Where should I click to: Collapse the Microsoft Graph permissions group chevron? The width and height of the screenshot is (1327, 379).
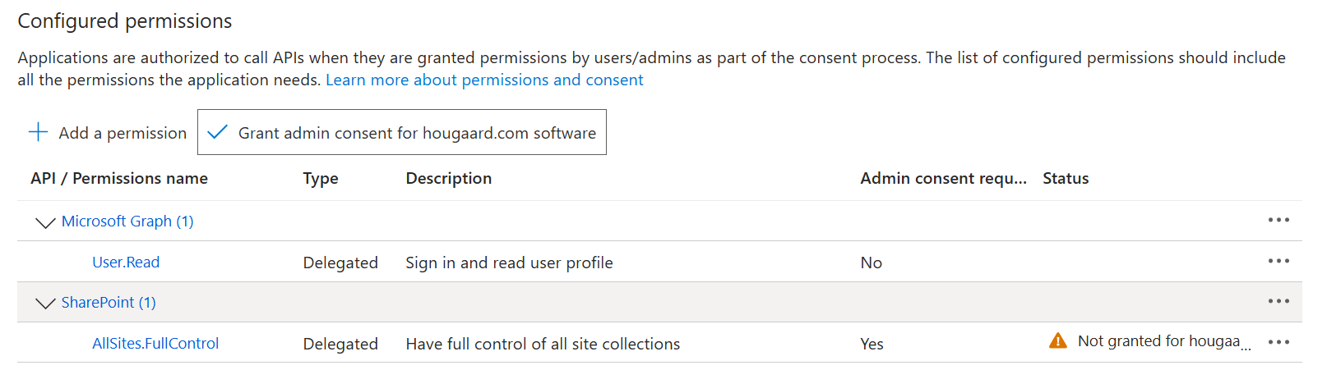click(45, 222)
